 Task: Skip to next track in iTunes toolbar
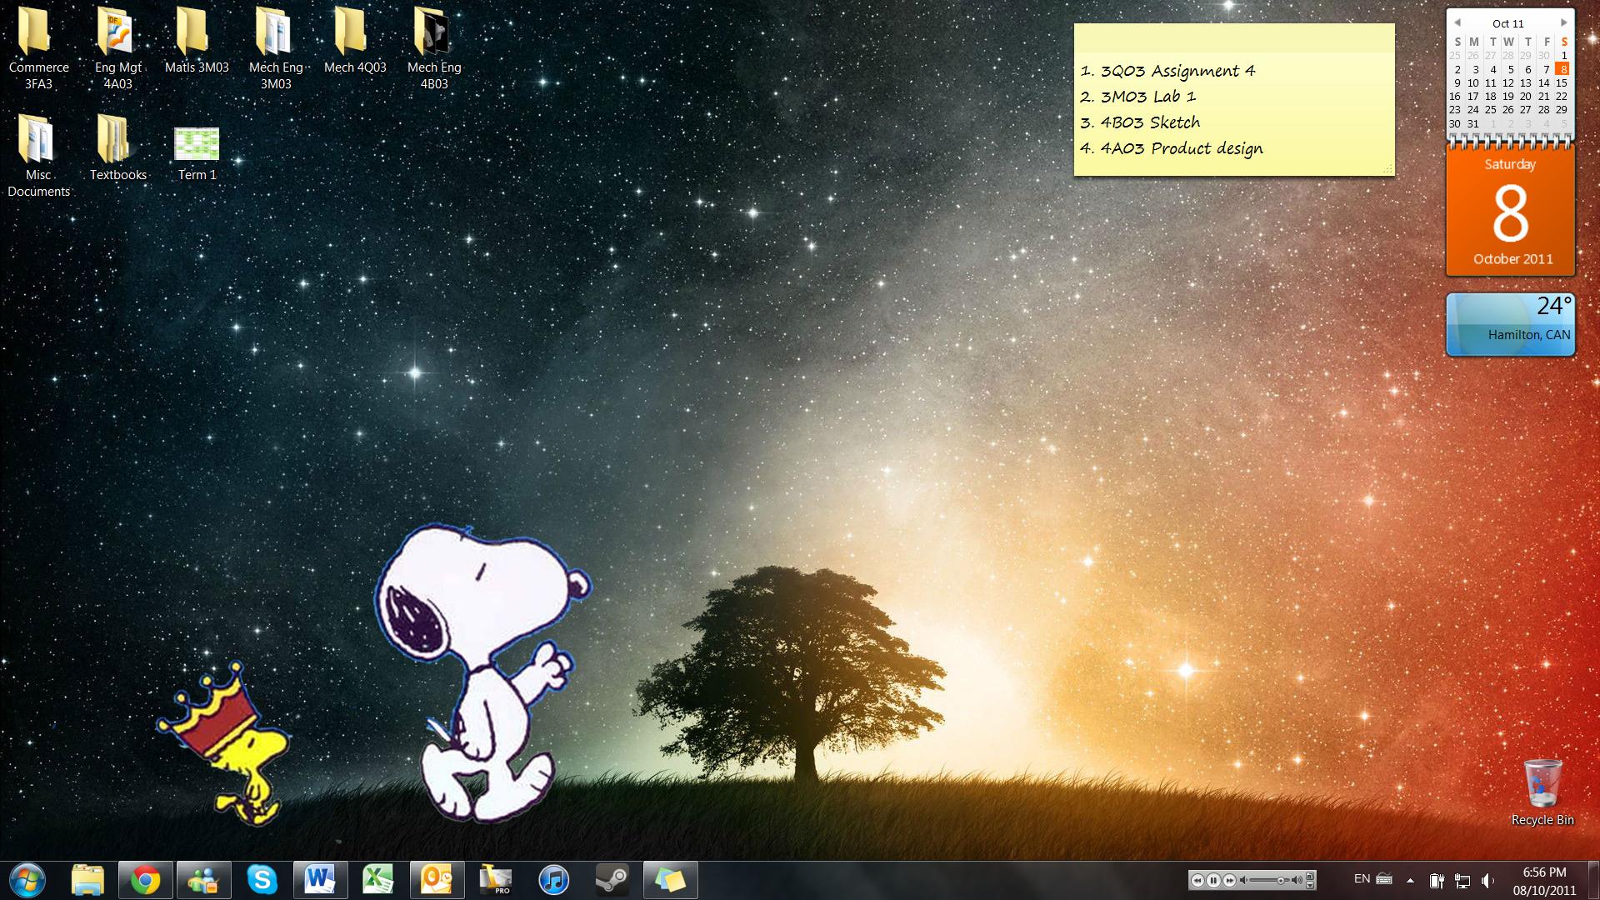pos(1229,880)
